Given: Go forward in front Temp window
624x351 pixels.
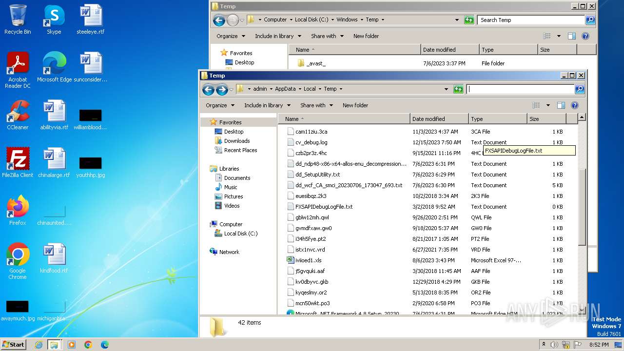Looking at the screenshot, I should (222, 89).
